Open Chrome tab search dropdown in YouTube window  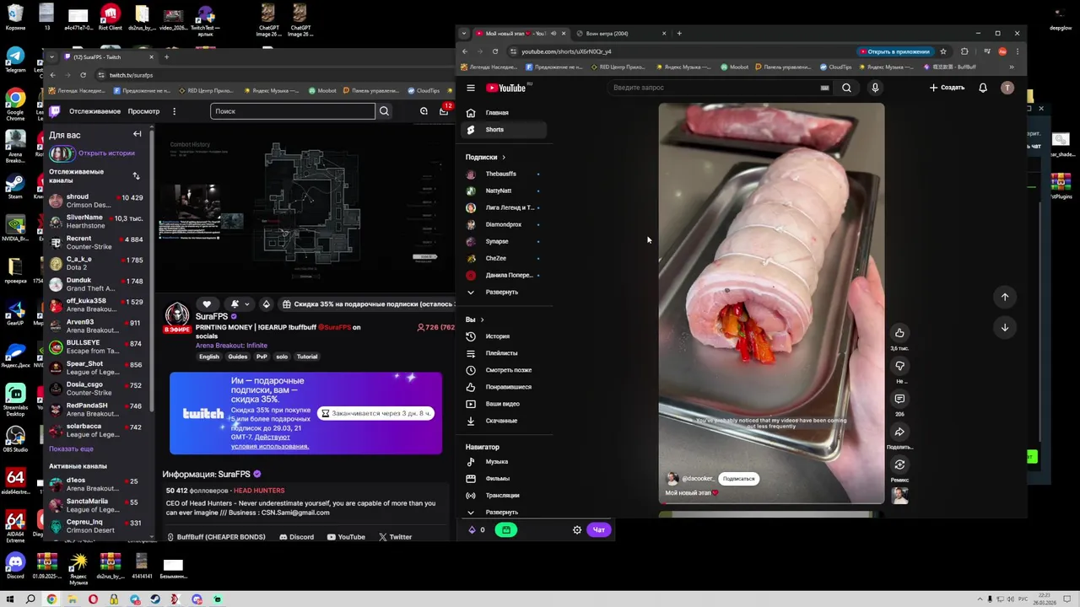point(463,34)
